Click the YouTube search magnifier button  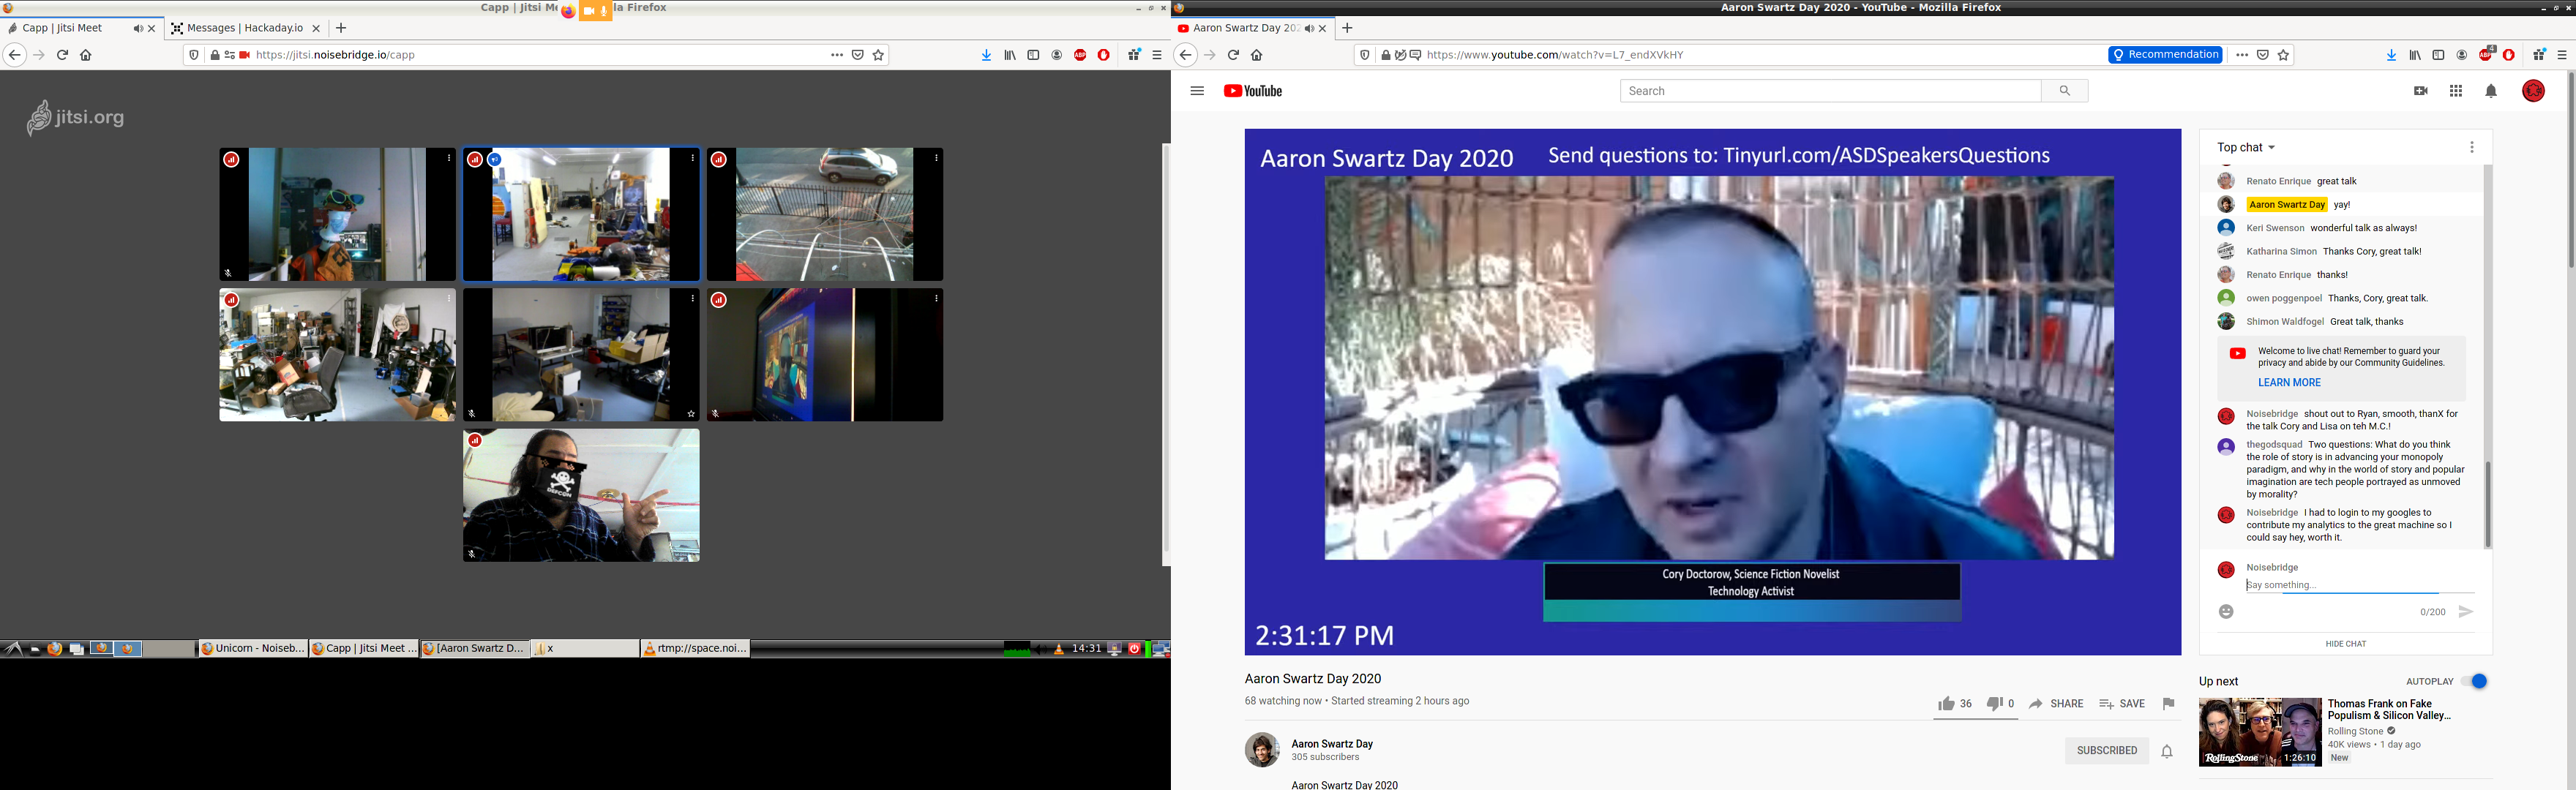click(2064, 91)
